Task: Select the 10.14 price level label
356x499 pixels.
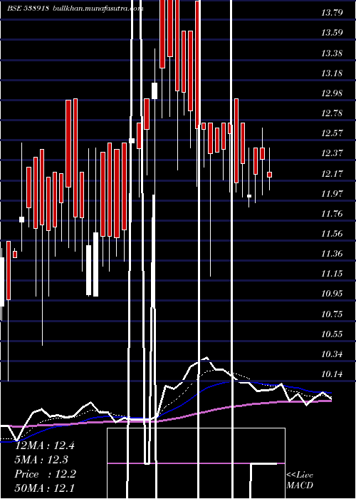Action: pyautogui.click(x=332, y=374)
